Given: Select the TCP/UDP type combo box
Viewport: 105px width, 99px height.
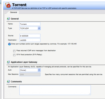Looking at the screenshot, I should pos(30,28).
